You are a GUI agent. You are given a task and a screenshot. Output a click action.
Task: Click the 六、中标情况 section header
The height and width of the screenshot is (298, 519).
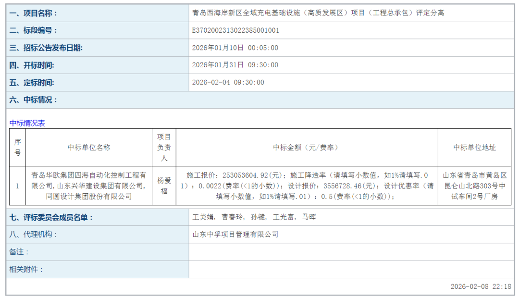coord(33,100)
